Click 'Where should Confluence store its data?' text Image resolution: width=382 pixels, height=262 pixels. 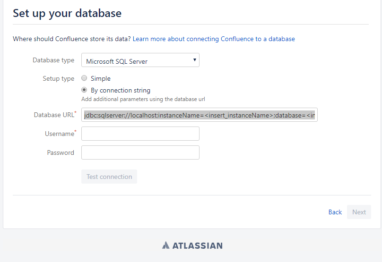pyautogui.click(x=72, y=39)
